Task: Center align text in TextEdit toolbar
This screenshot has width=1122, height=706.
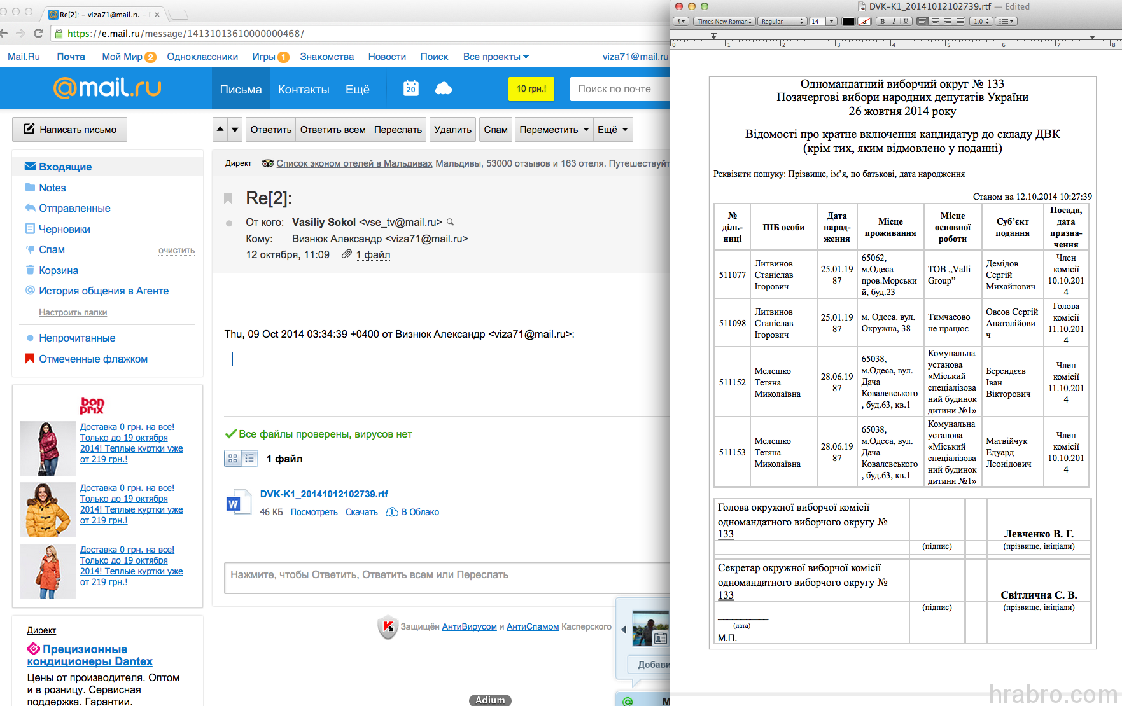Action: click(935, 22)
